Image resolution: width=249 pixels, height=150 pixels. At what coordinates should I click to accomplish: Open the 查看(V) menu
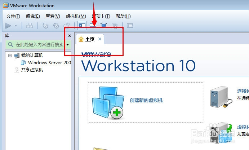pyautogui.click(x=53, y=16)
